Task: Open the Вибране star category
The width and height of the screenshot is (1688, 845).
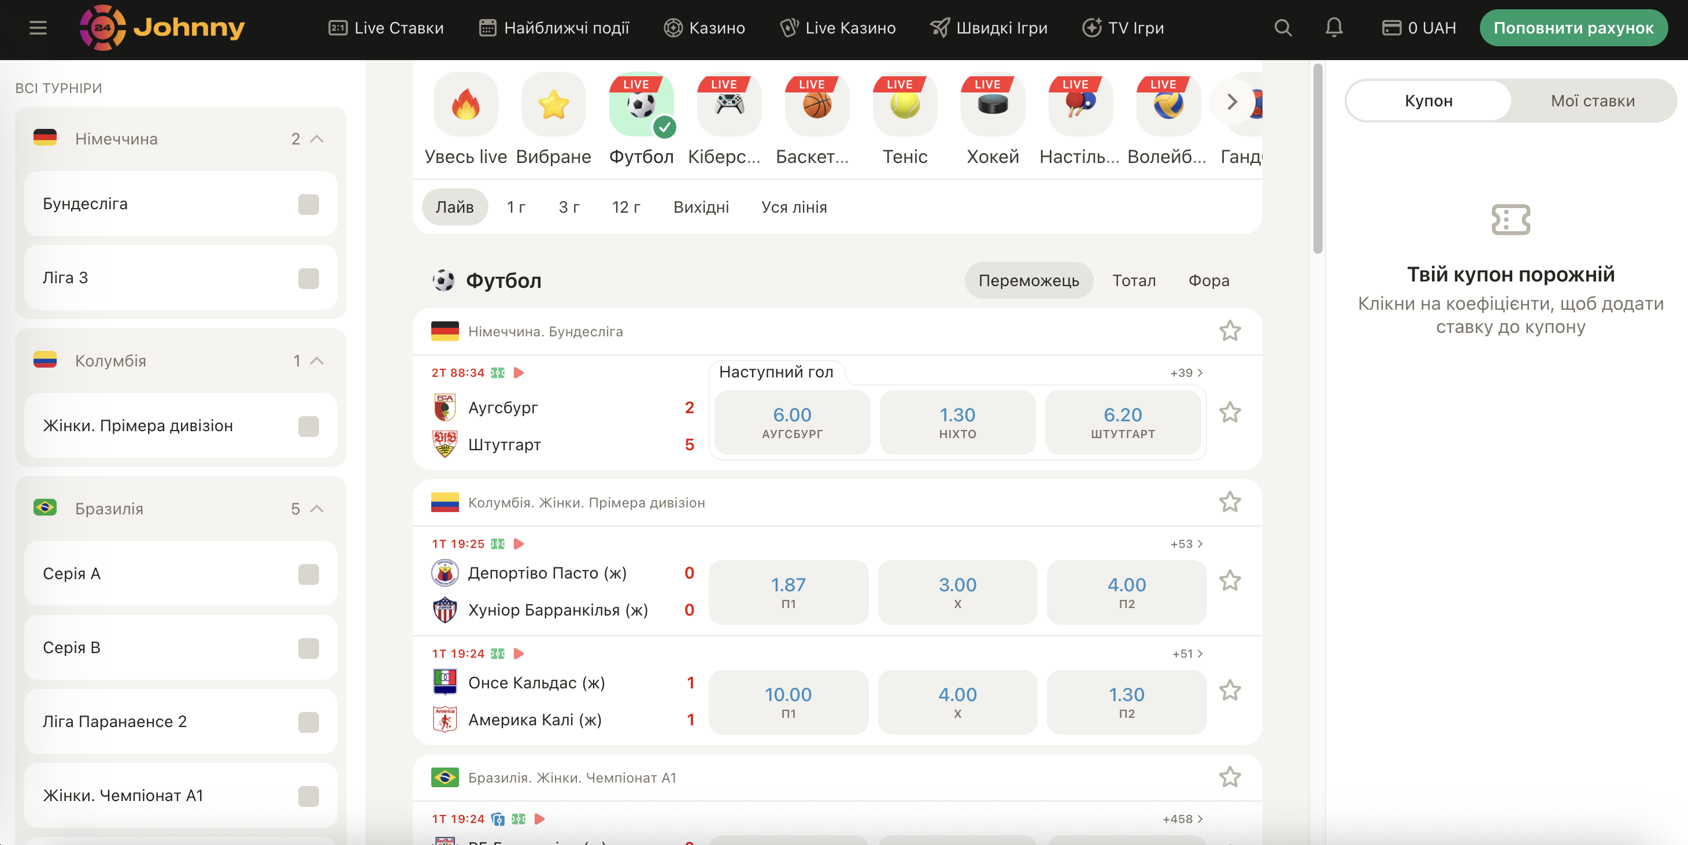Action: coord(553,105)
